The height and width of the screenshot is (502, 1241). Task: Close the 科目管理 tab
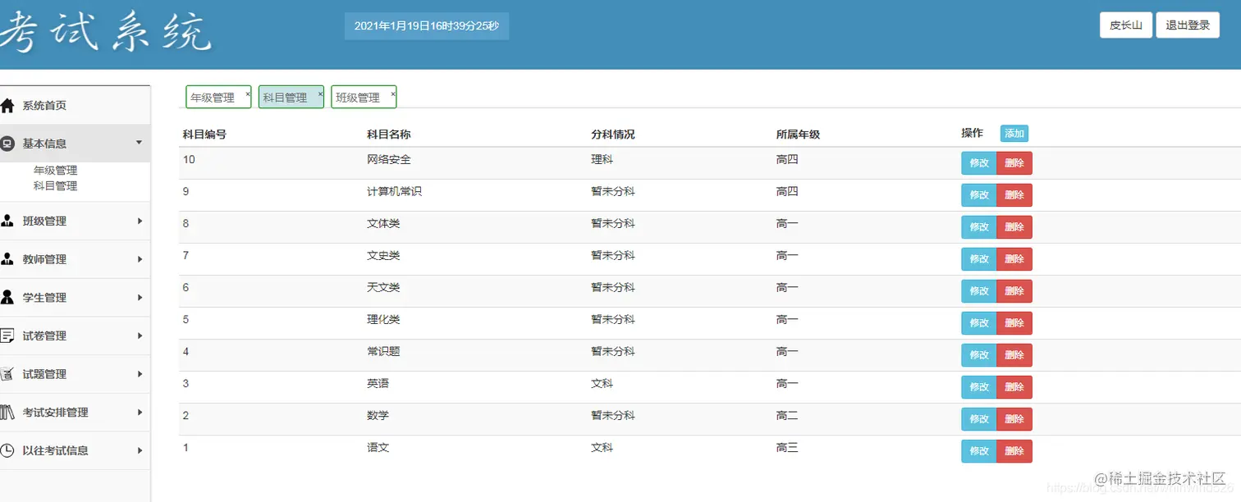(x=321, y=94)
